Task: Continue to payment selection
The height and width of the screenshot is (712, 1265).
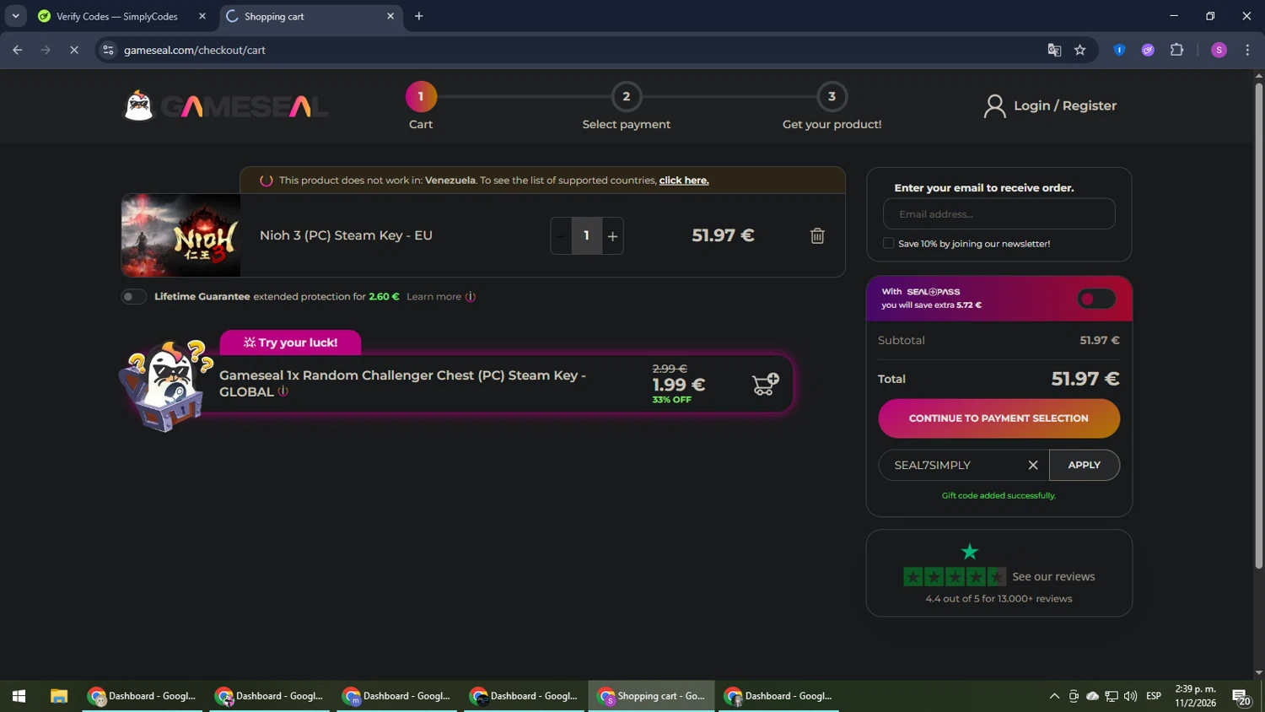Action: pyautogui.click(x=999, y=418)
